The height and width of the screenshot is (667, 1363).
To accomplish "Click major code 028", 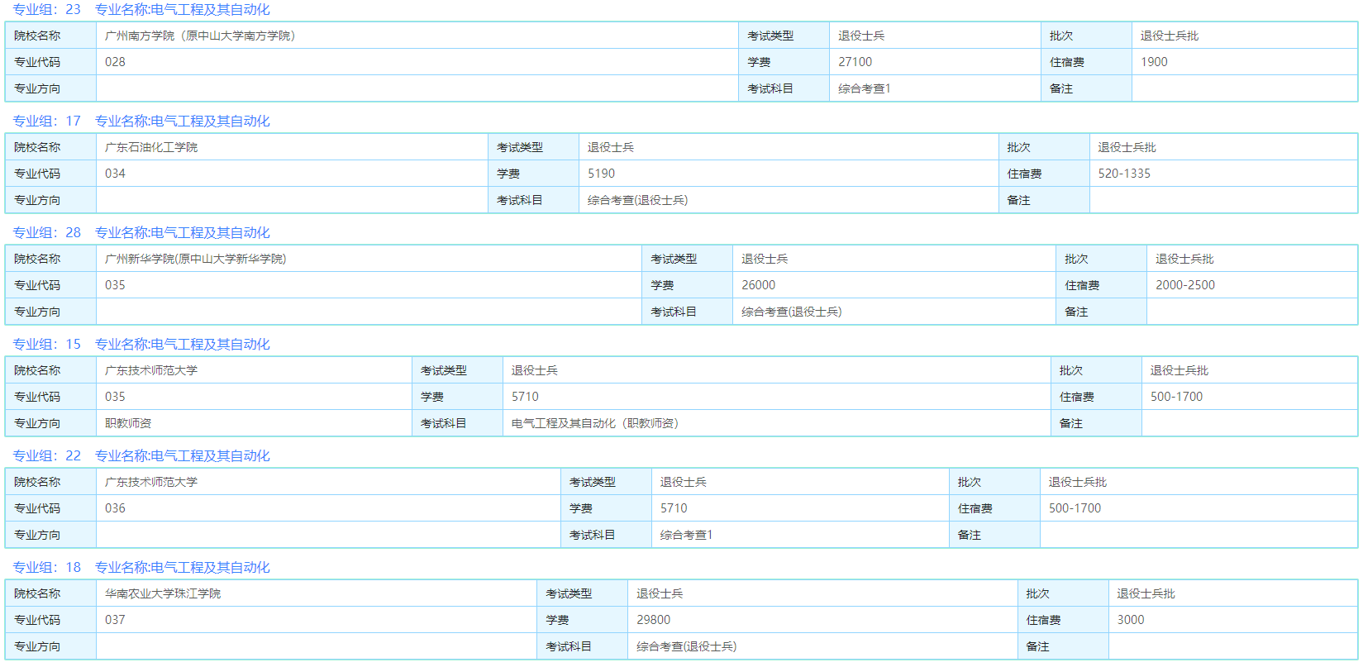I will coord(115,62).
